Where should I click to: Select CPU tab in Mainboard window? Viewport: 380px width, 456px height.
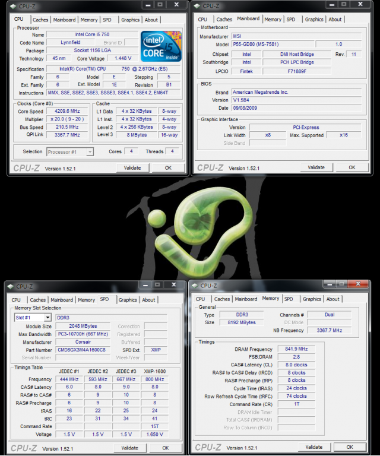click(202, 20)
